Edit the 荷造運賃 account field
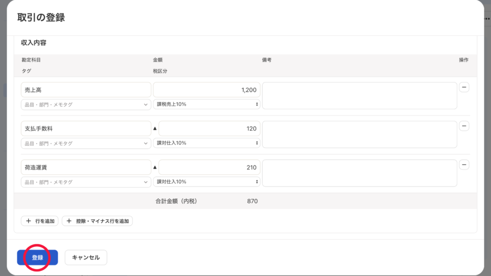This screenshot has height=276, width=491. [x=86, y=167]
